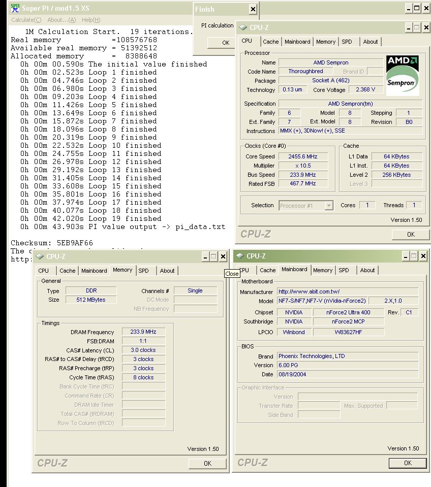
Task: Click the CPU-Z icon in the top CPU window title
Action: [x=243, y=27]
